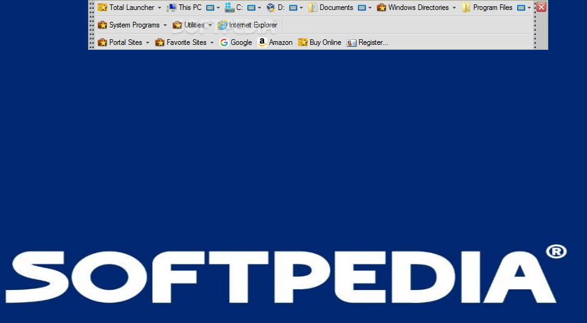Viewport: 587px width, 323px height.
Task: Click the Portal Sites briefcase icon
Action: point(102,42)
